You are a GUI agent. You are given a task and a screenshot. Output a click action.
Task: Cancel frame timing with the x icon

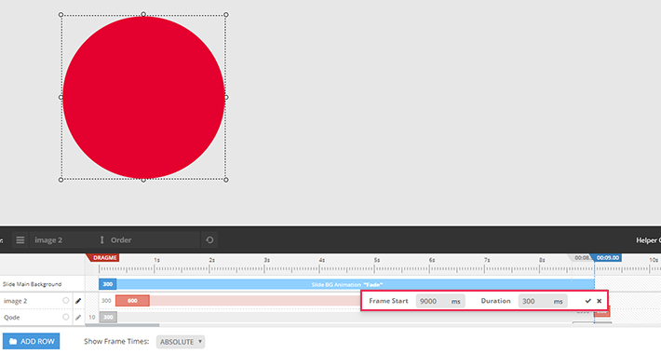click(599, 301)
